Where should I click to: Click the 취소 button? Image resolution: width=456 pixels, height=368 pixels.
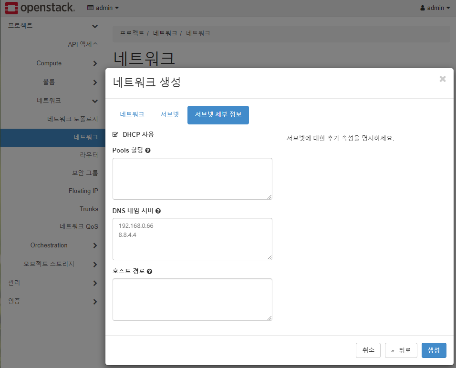[368, 350]
